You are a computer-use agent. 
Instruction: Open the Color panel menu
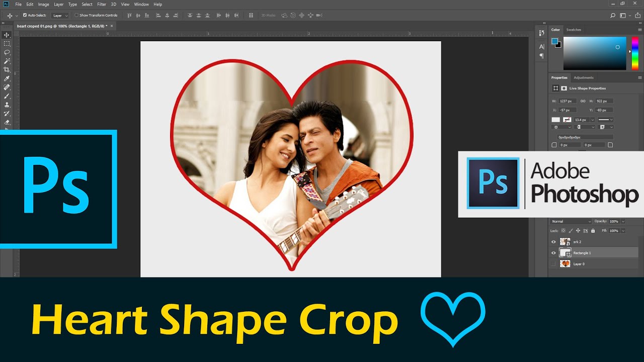click(x=640, y=30)
